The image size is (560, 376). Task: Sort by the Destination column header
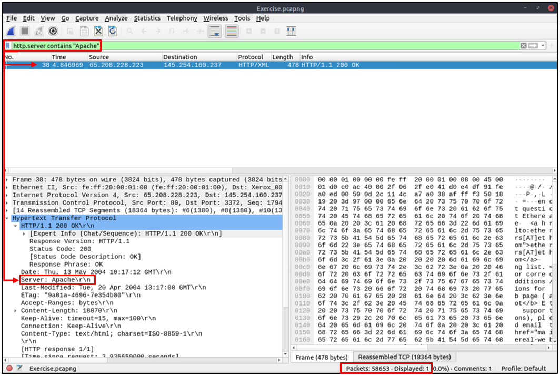pyautogui.click(x=199, y=57)
